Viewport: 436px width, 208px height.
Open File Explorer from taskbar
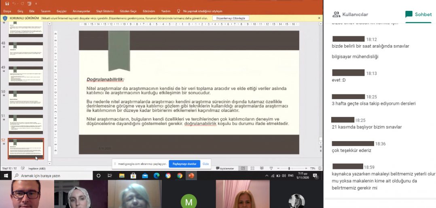pyautogui.click(x=121, y=176)
